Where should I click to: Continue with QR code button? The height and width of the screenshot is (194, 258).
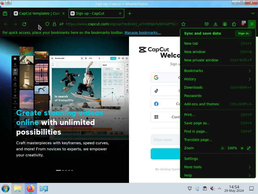point(165,117)
